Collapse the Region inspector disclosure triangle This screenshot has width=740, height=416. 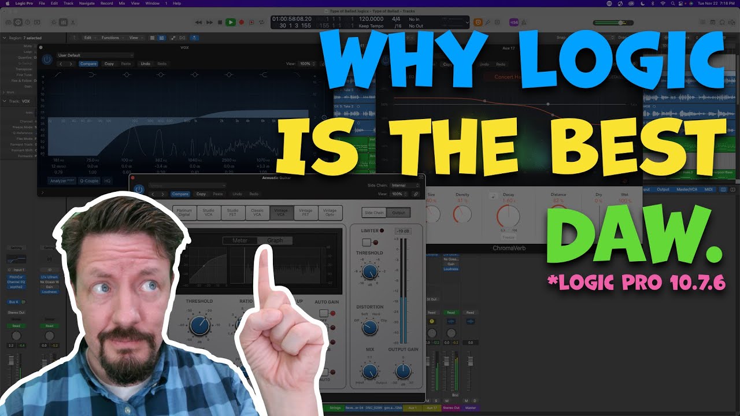(x=4, y=38)
